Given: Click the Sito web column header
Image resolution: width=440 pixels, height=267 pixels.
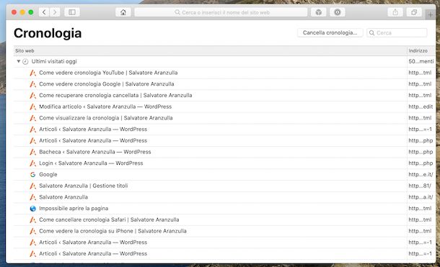Looking at the screenshot, I should click(210, 50).
